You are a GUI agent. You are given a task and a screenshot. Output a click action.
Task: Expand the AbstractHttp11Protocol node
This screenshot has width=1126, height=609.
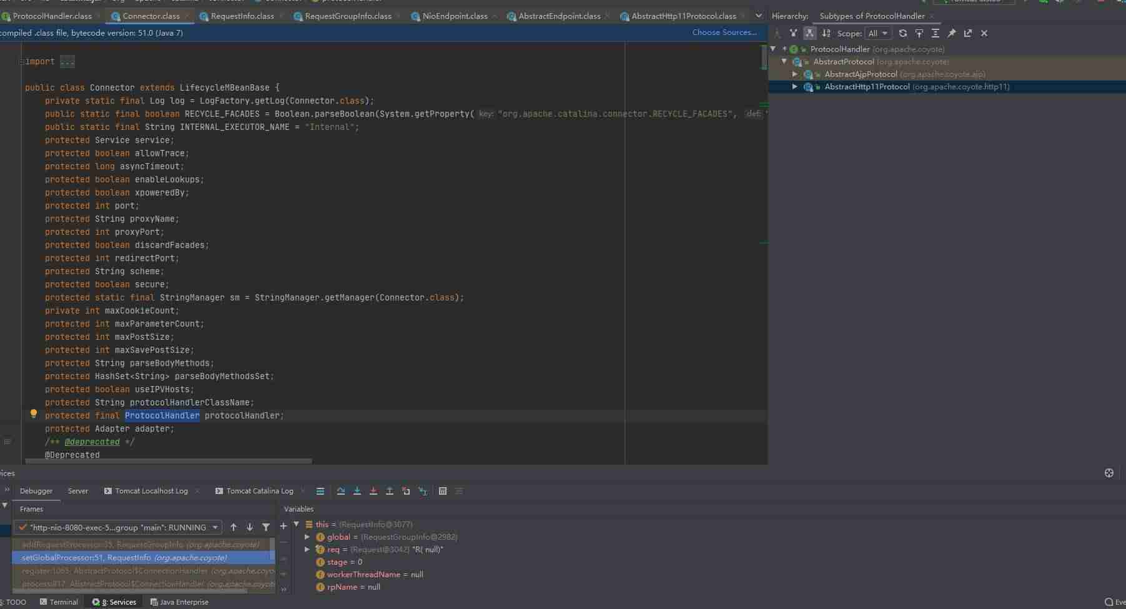(795, 86)
